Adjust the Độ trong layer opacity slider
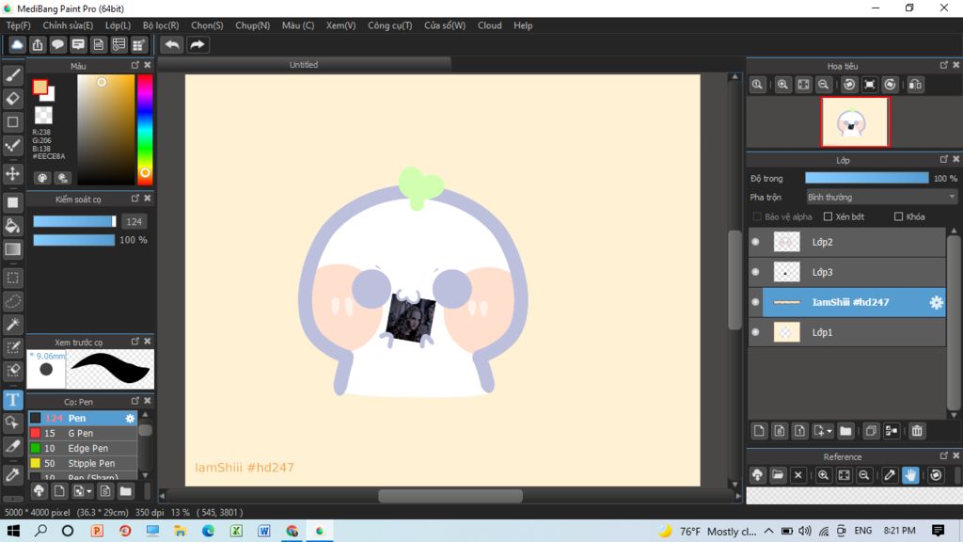This screenshot has width=963, height=542. 866,178
